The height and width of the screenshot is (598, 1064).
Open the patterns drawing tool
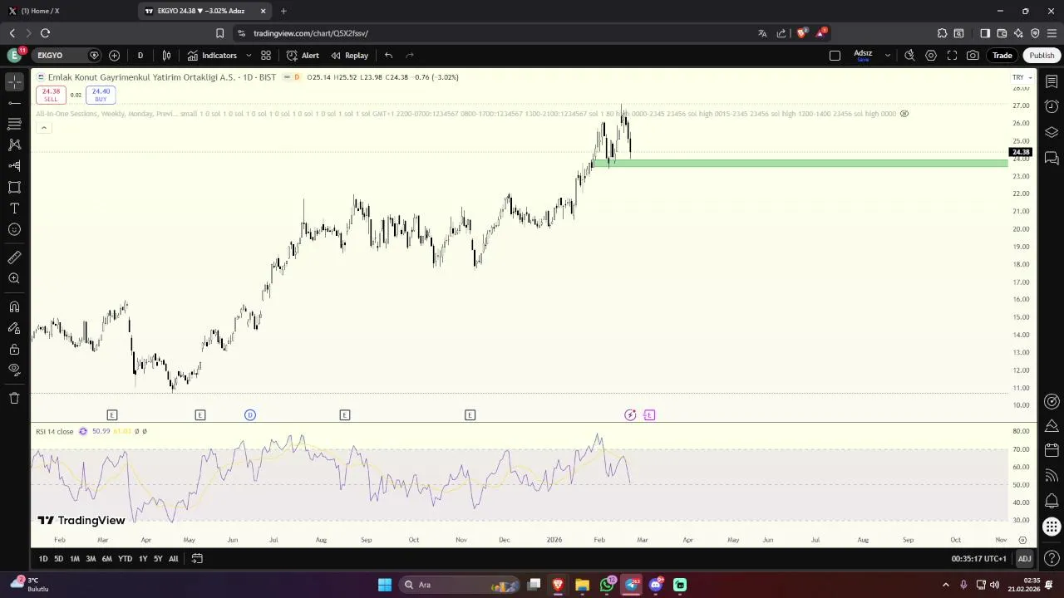(14, 145)
